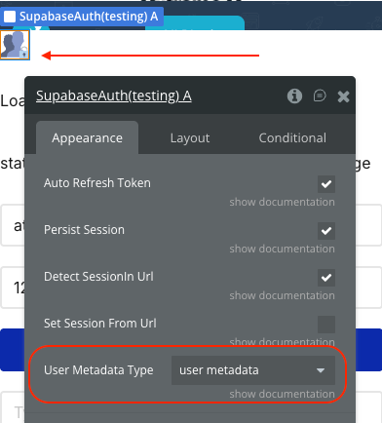The height and width of the screenshot is (423, 382).
Task: Uncheck the Persist Session checkbox
Action: 326,231
